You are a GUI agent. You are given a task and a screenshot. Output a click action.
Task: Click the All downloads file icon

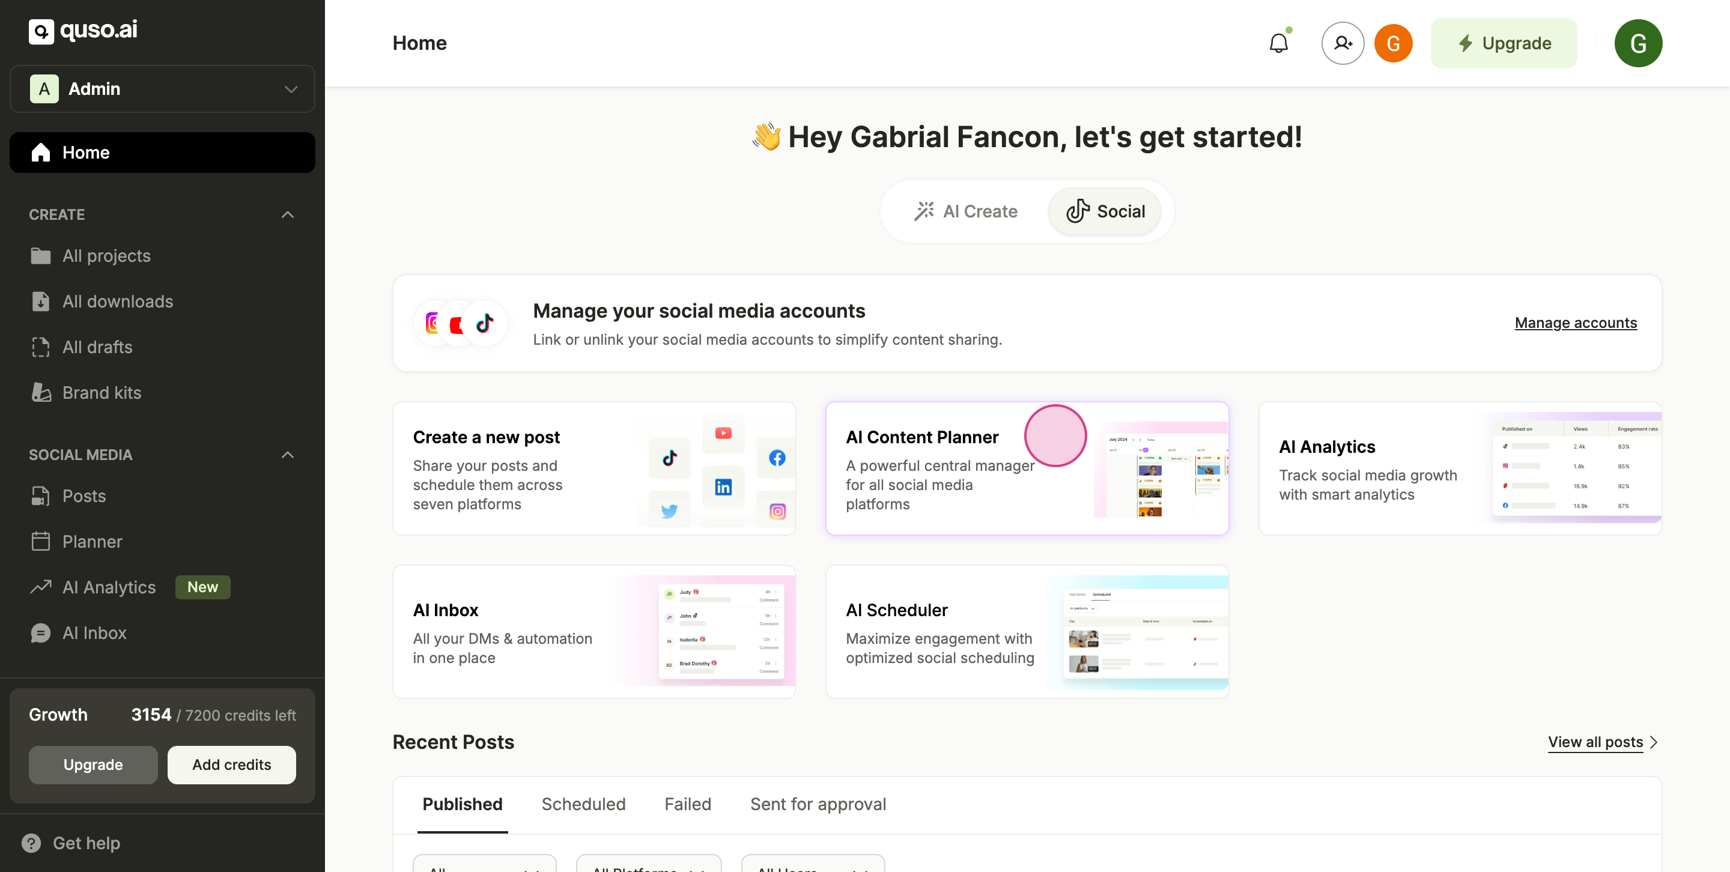click(41, 301)
